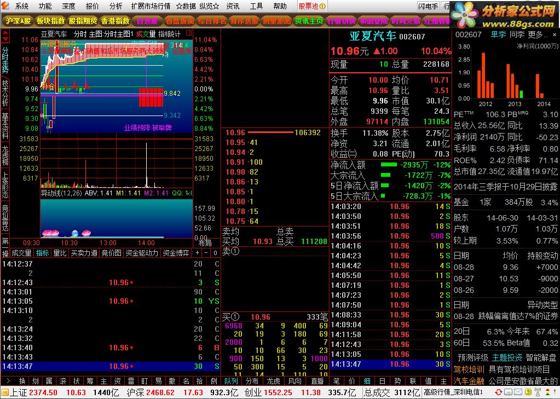Image resolution: width=560 pixels, height=399 pixels.
Task: Expand the bottom tab bar with the arrow
Action: coord(8,381)
